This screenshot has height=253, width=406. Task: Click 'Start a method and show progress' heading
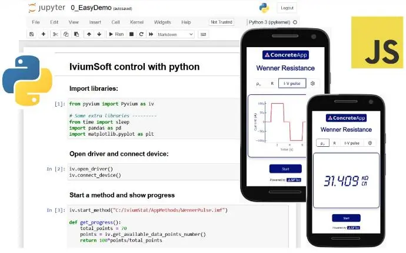coord(122,195)
